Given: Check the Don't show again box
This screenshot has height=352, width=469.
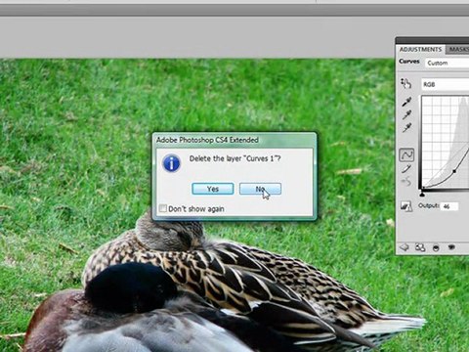Looking at the screenshot, I should click(x=162, y=208).
